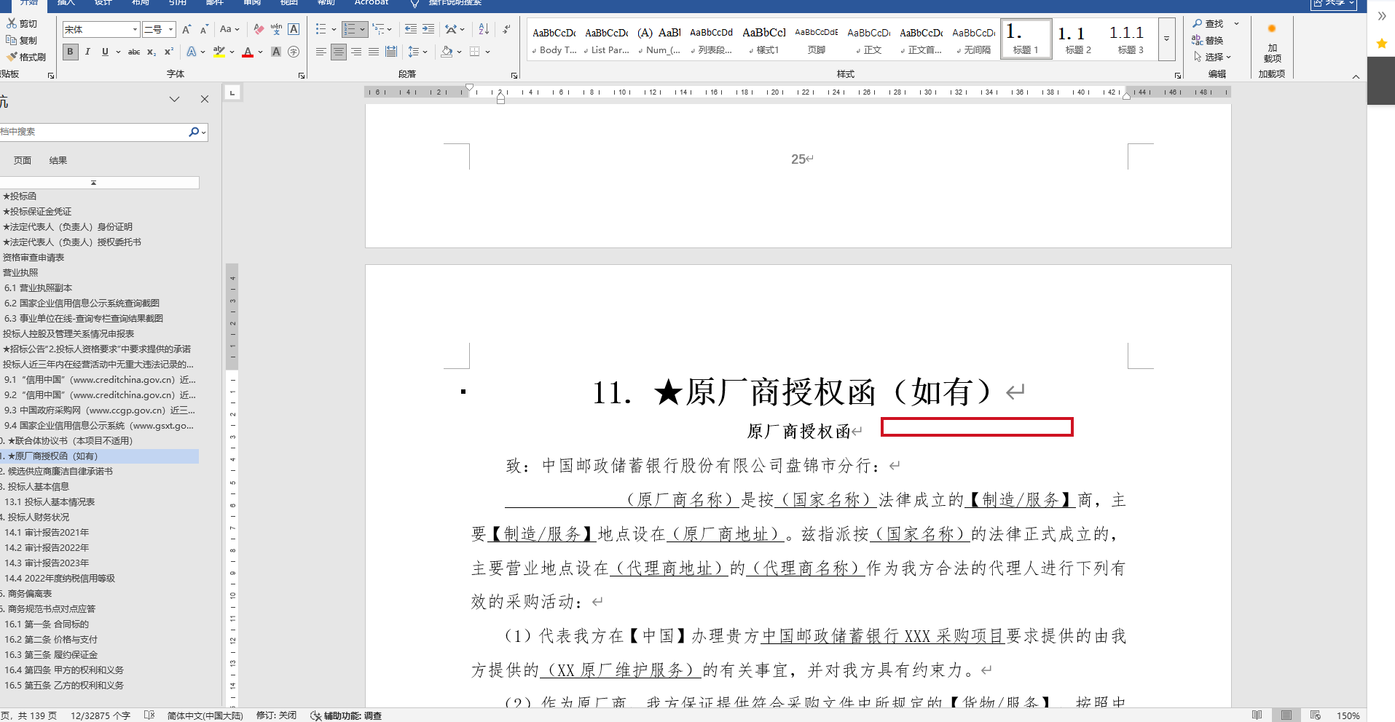1395x722 pixels.
Task: Toggle numbered list formatting
Action: coord(350,29)
